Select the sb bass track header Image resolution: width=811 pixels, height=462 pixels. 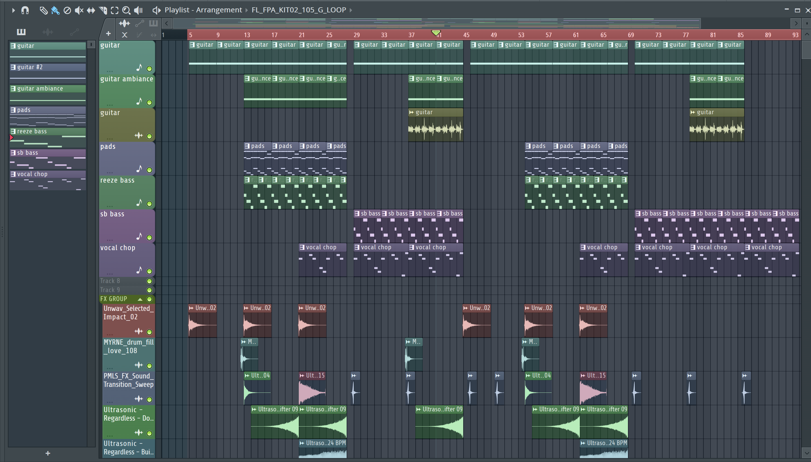[127, 226]
